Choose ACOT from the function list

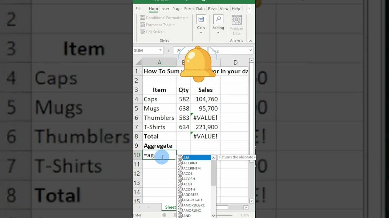pyautogui.click(x=194, y=184)
